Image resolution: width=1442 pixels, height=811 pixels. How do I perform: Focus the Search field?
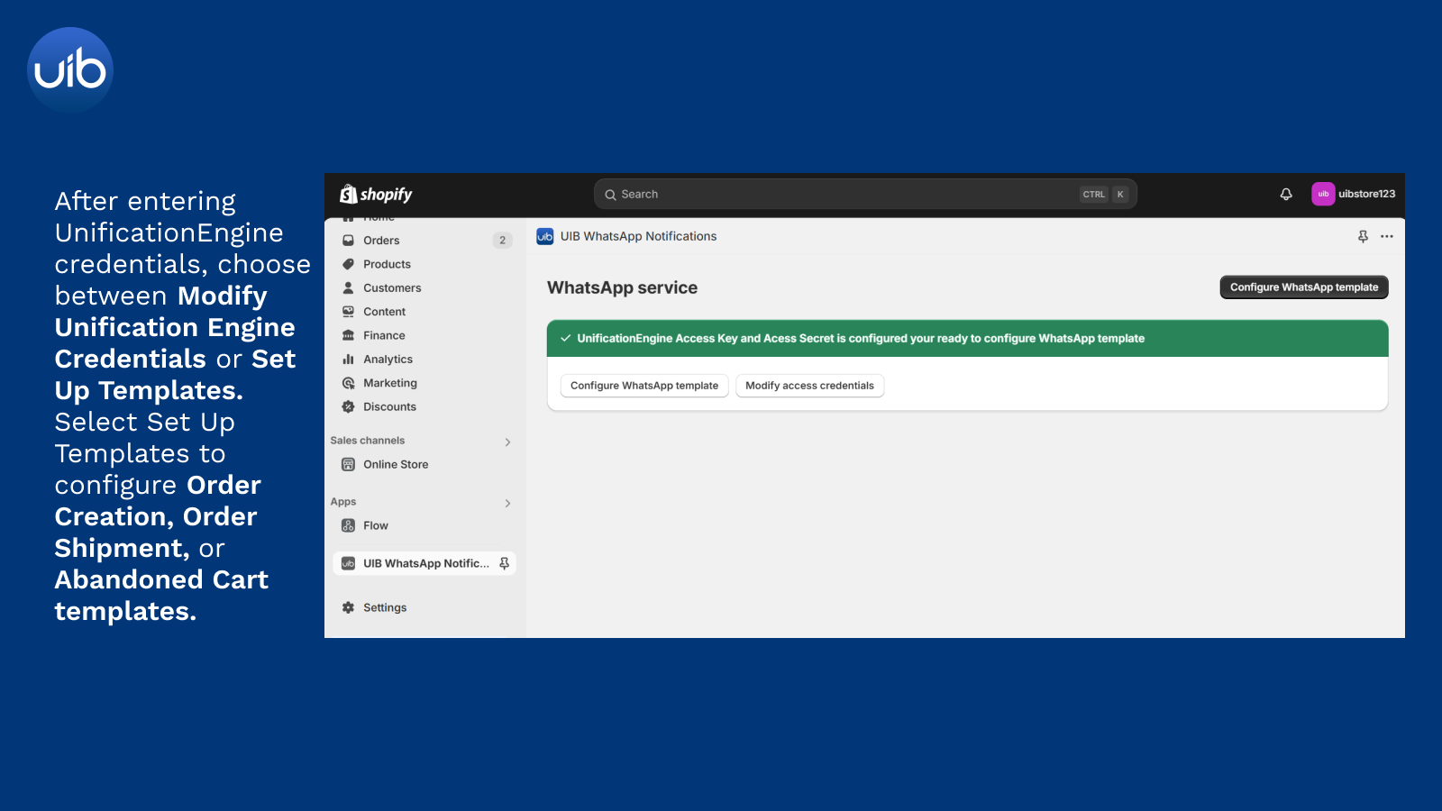pyautogui.click(x=865, y=195)
